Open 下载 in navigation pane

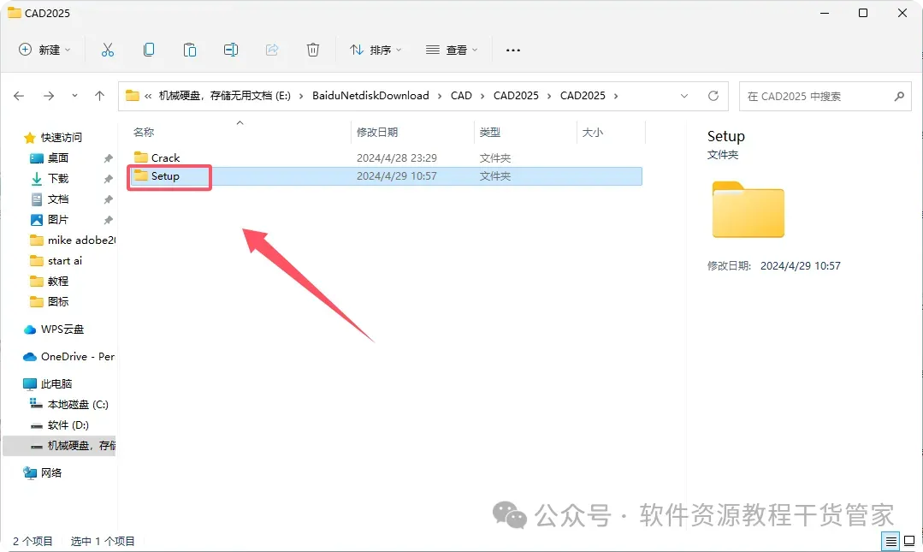pyautogui.click(x=57, y=179)
